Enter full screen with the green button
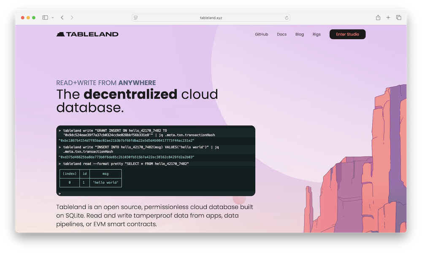 [34, 18]
